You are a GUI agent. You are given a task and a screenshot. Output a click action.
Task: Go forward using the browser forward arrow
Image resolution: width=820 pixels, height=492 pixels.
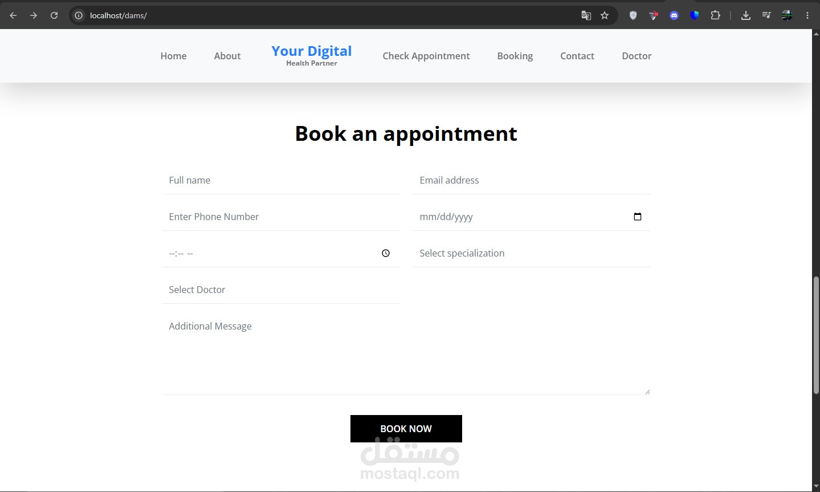pyautogui.click(x=34, y=15)
